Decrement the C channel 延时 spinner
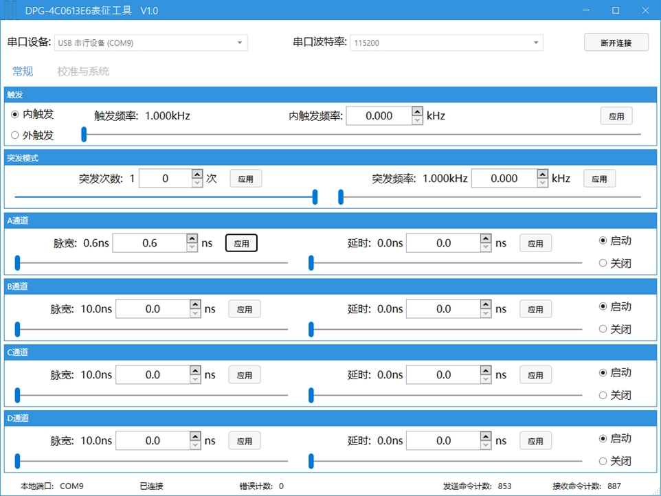The height and width of the screenshot is (496, 661). tap(484, 379)
